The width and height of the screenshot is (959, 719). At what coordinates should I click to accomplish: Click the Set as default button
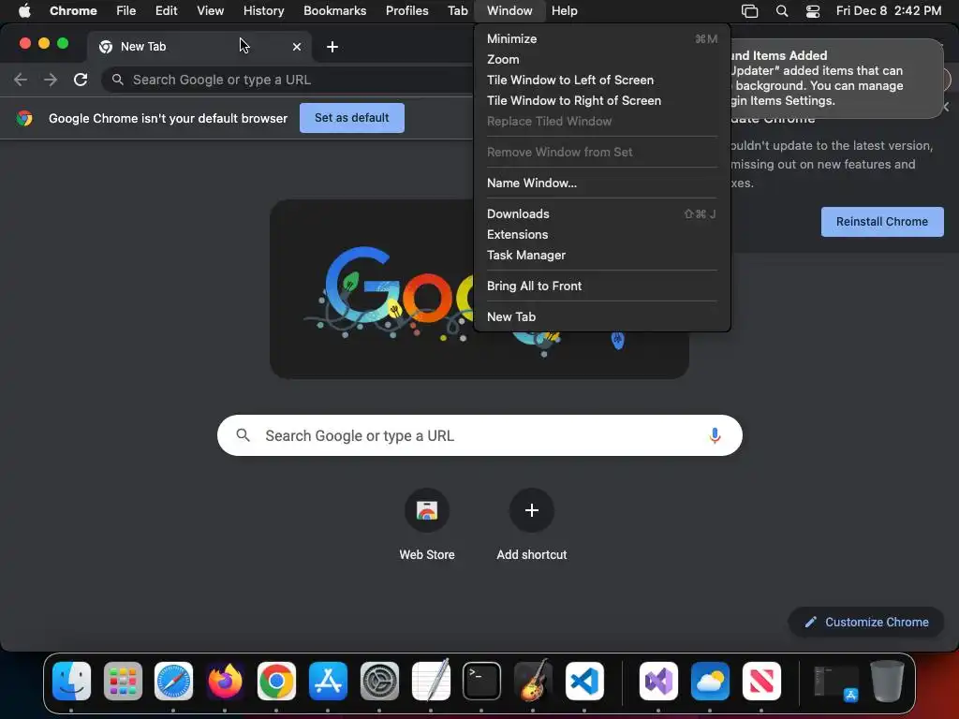point(352,118)
